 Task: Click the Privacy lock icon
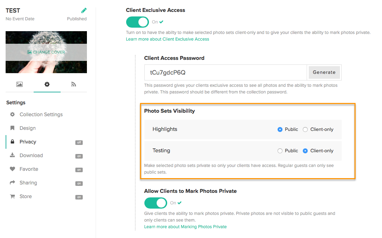point(12,142)
